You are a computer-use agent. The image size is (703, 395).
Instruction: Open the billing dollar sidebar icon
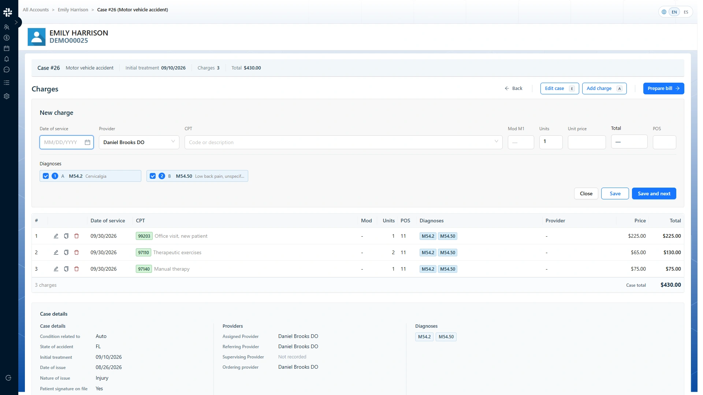coord(7,38)
